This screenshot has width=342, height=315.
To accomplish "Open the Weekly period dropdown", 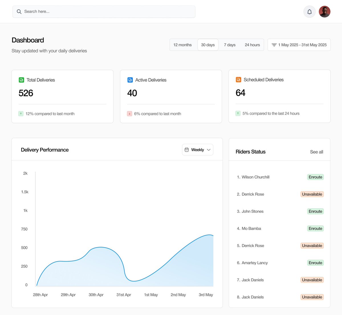I will pos(198,150).
